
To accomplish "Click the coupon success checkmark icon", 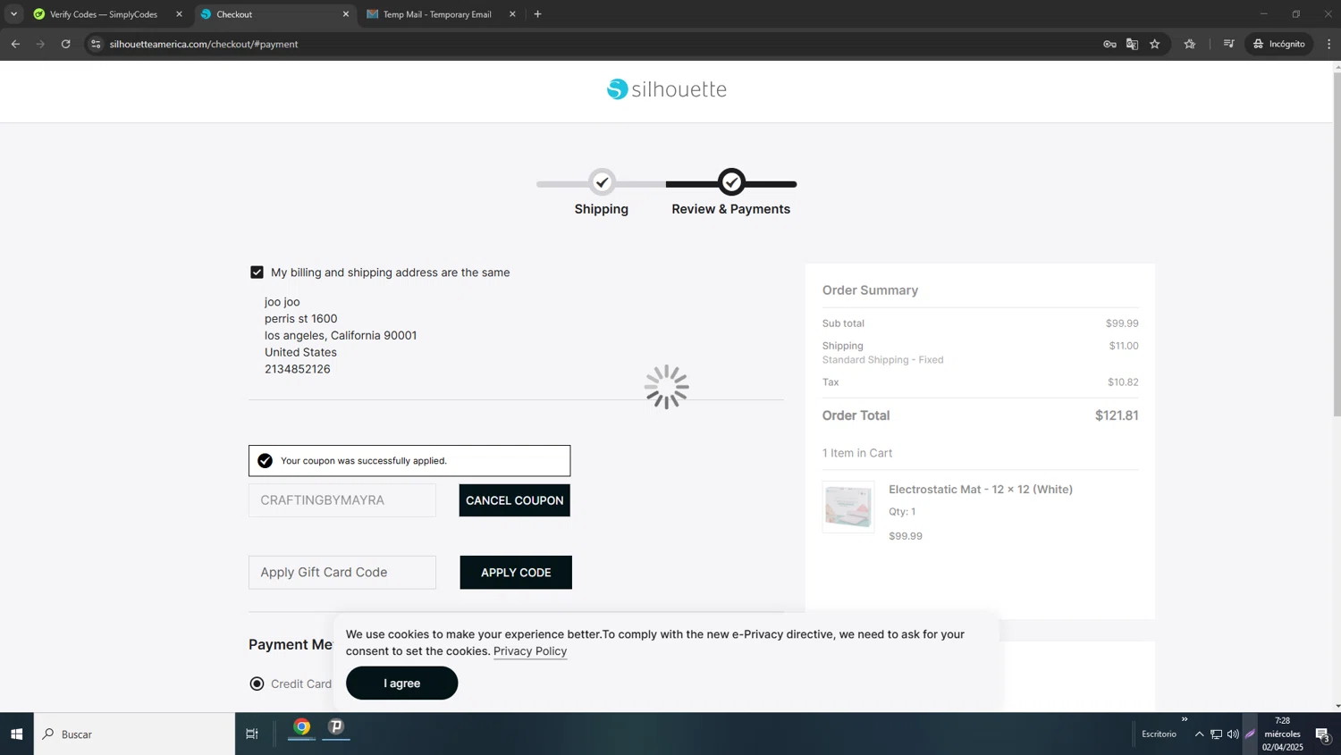I will pos(265,461).
